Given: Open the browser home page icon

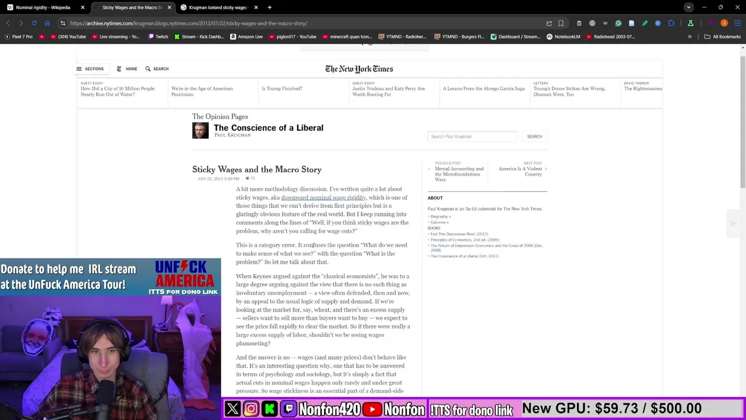Looking at the screenshot, I should [x=47, y=23].
